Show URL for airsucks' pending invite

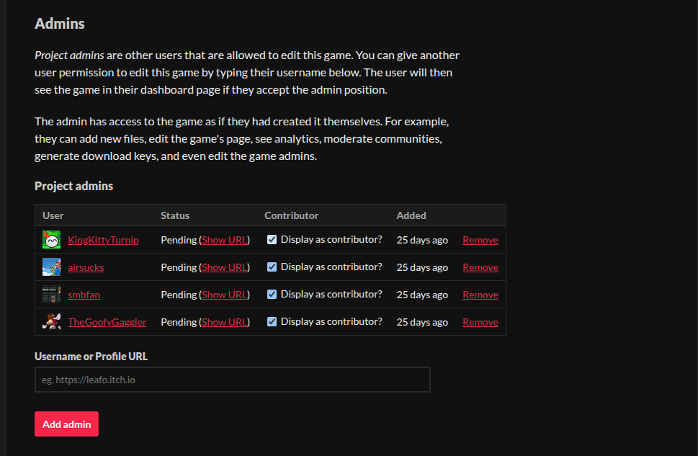click(224, 267)
